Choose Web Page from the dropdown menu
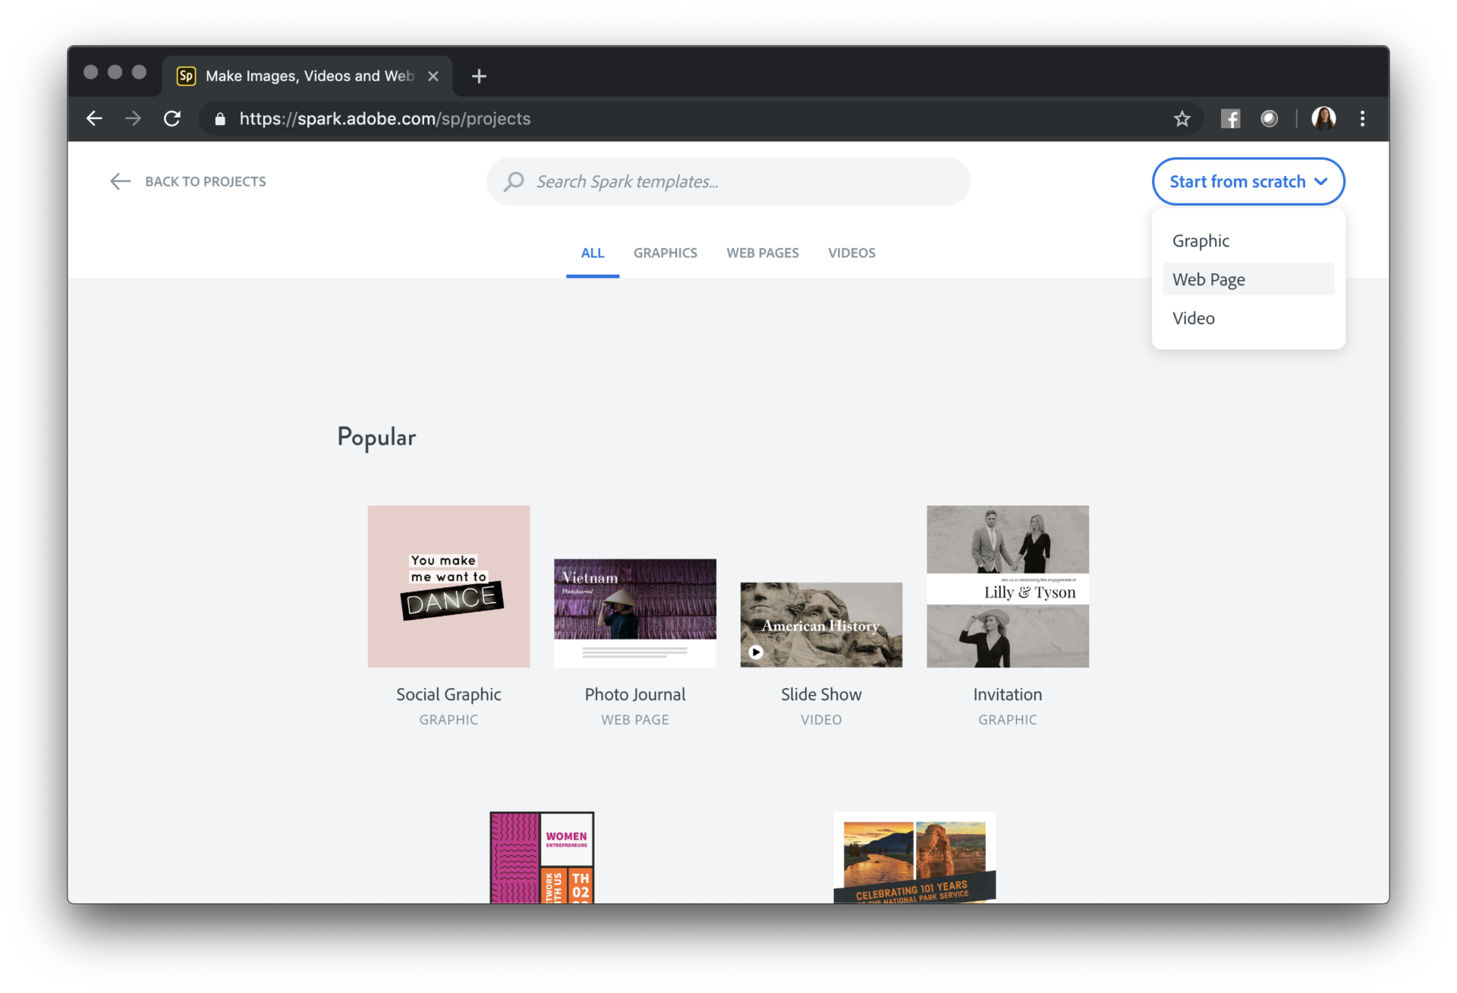The image size is (1457, 993). [x=1209, y=279]
